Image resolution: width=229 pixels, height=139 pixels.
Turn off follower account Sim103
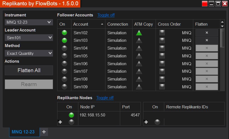pos(64,40)
